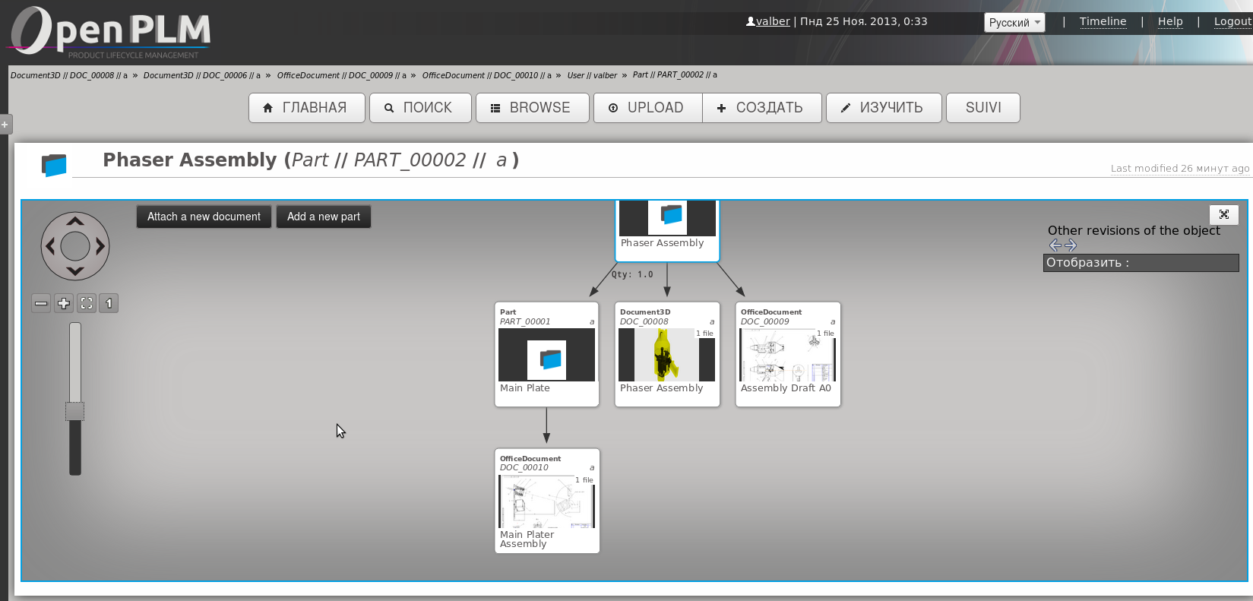Screen dimensions: 1253x601
Task: Click the zoom slider handle
Action: [x=74, y=411]
